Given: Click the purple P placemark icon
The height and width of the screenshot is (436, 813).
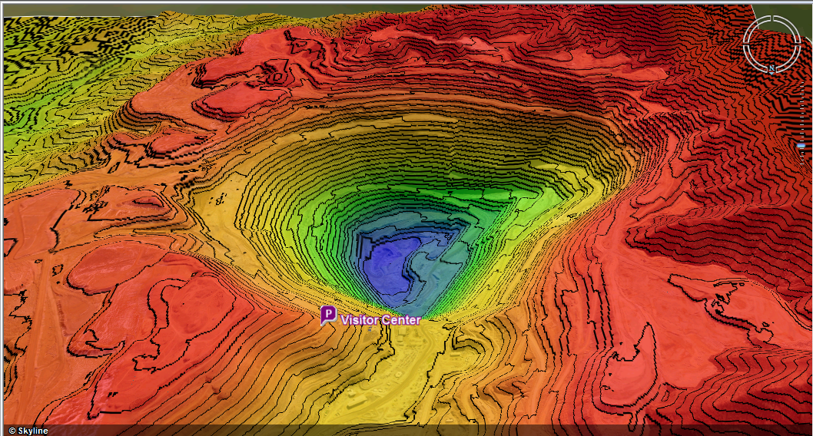Looking at the screenshot, I should coord(328,315).
